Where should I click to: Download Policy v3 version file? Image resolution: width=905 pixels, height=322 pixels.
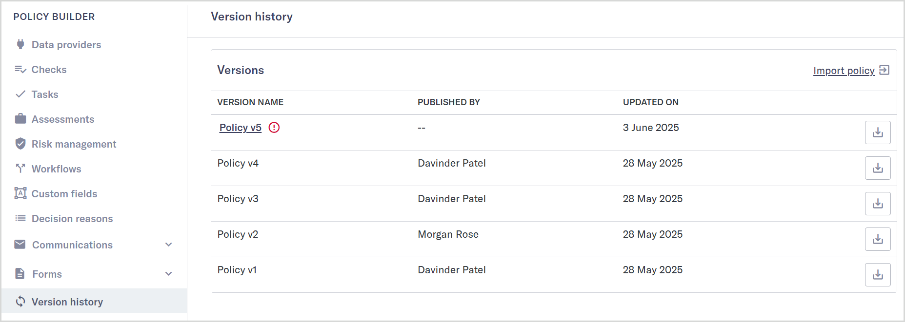877,204
